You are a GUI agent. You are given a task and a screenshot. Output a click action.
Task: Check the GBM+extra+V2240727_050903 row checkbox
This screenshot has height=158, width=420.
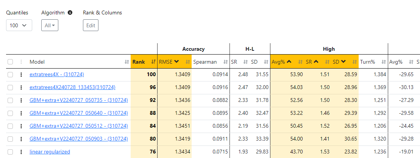pos(10,139)
